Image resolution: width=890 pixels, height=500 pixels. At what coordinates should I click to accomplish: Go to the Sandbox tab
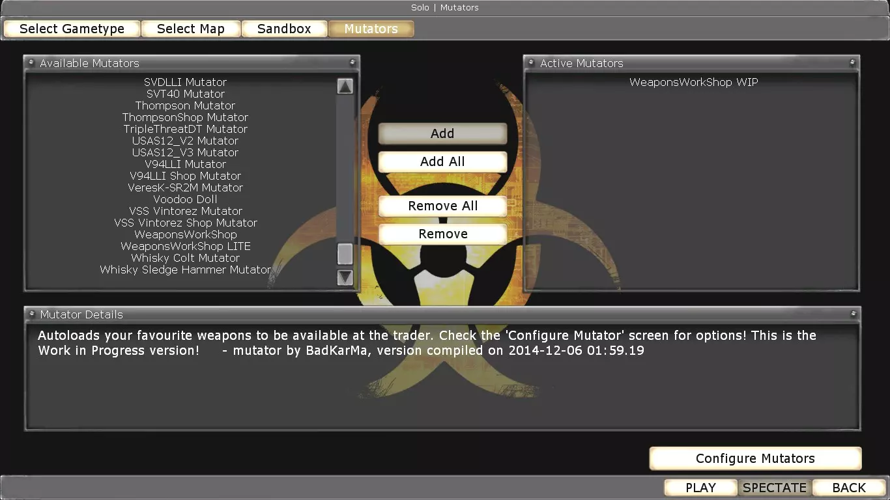[284, 29]
